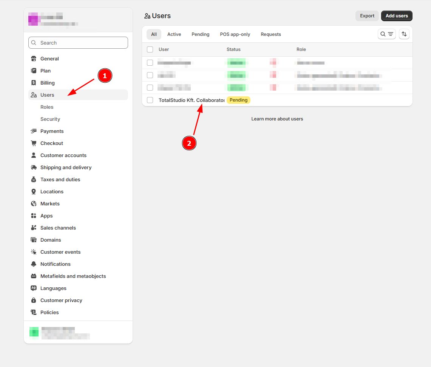Open Checkout via the cart icon
This screenshot has width=431, height=367.
[34, 143]
